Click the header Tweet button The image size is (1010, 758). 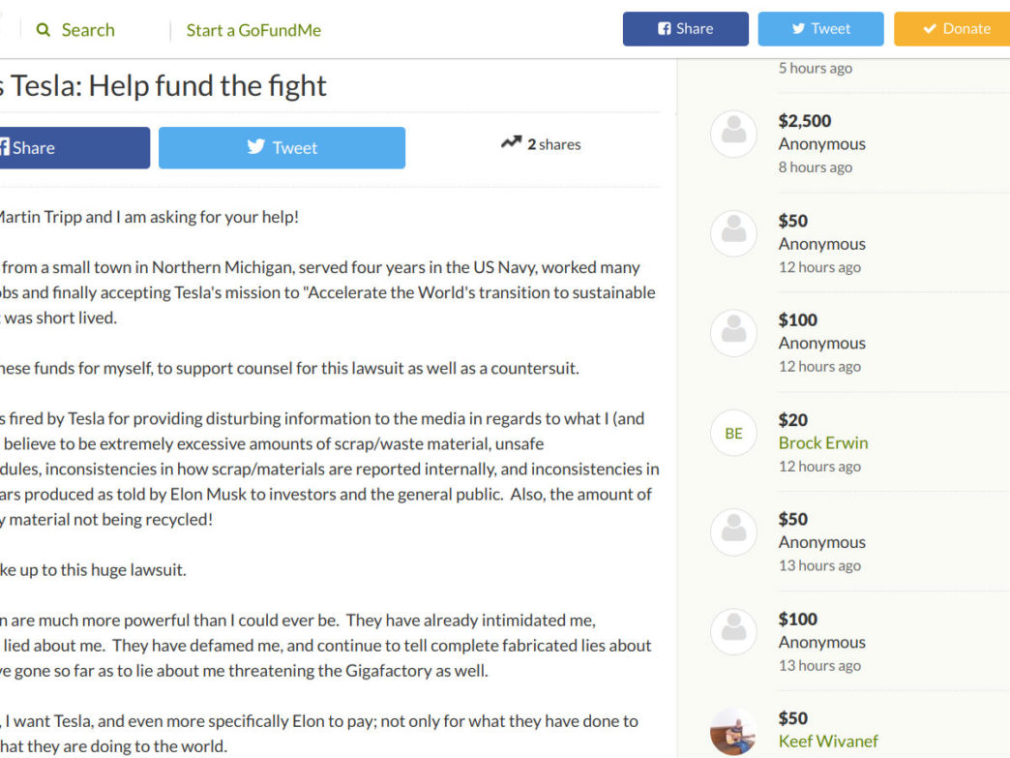[820, 29]
